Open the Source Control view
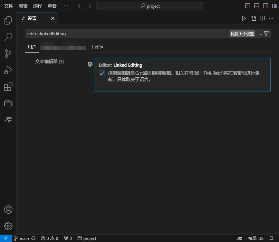The image size is (279, 242). [8, 54]
